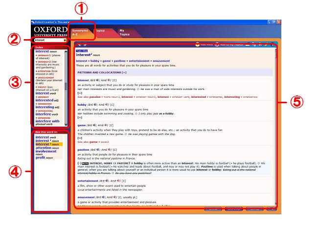Select interest noun in Index

coord(46,51)
